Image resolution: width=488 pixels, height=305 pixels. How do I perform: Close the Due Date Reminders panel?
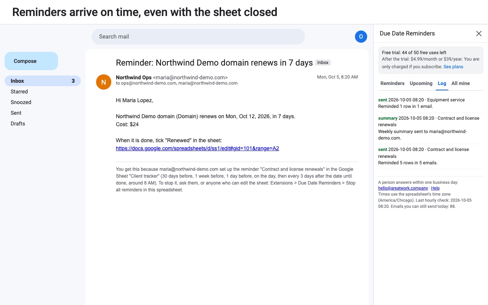[479, 34]
